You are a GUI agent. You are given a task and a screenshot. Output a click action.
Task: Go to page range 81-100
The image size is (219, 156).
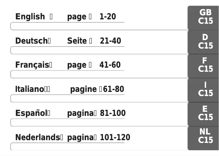[113, 113]
